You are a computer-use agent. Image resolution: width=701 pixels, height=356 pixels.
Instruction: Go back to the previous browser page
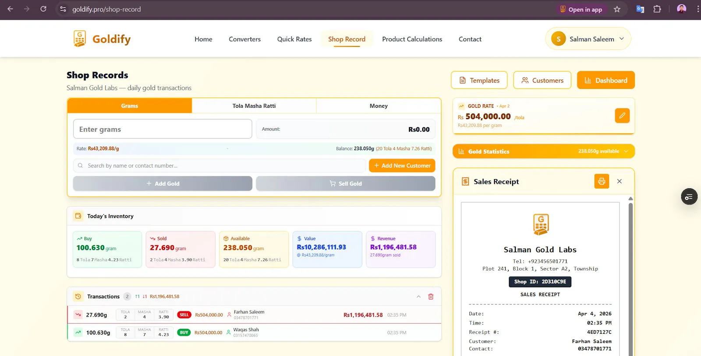coord(10,9)
